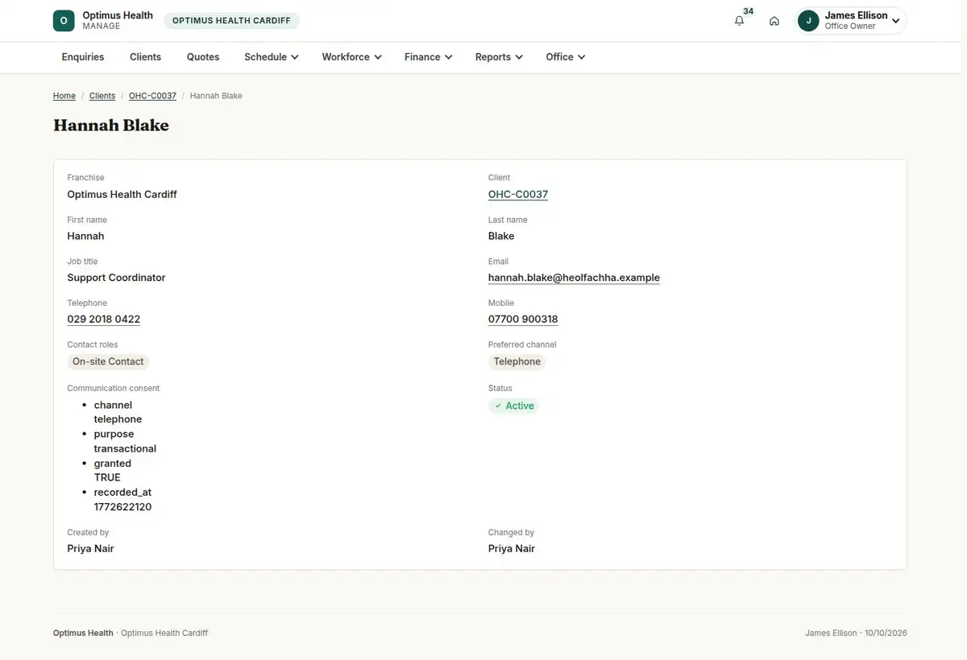Click the James Ellison avatar circle
Screen dimensions: 967x660
[808, 21]
